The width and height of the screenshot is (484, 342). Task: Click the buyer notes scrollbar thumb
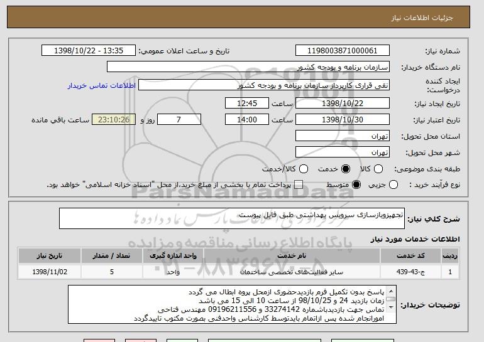391,299
